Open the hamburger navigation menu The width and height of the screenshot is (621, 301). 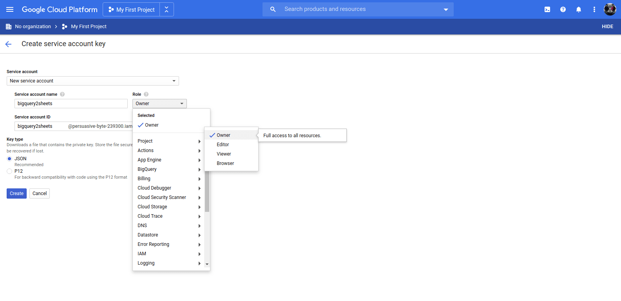coord(10,9)
